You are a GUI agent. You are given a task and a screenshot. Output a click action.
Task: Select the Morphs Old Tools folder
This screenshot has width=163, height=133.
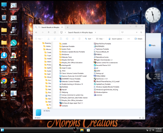point(67,60)
